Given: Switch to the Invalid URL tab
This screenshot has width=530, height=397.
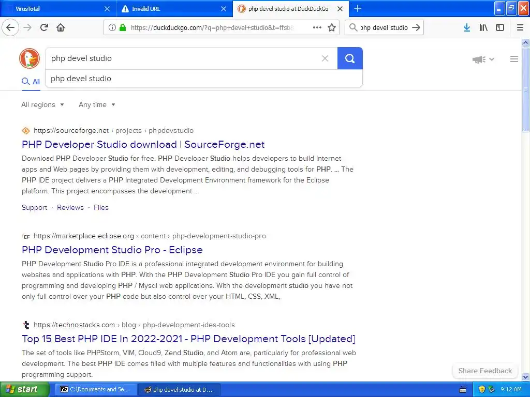Looking at the screenshot, I should (x=174, y=9).
